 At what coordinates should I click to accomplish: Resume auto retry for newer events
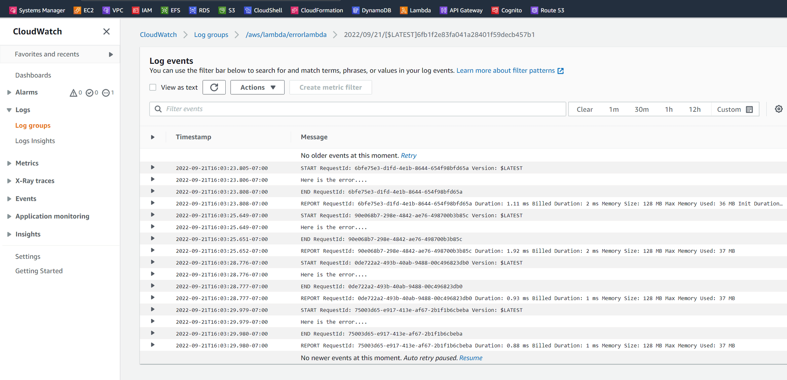471,358
